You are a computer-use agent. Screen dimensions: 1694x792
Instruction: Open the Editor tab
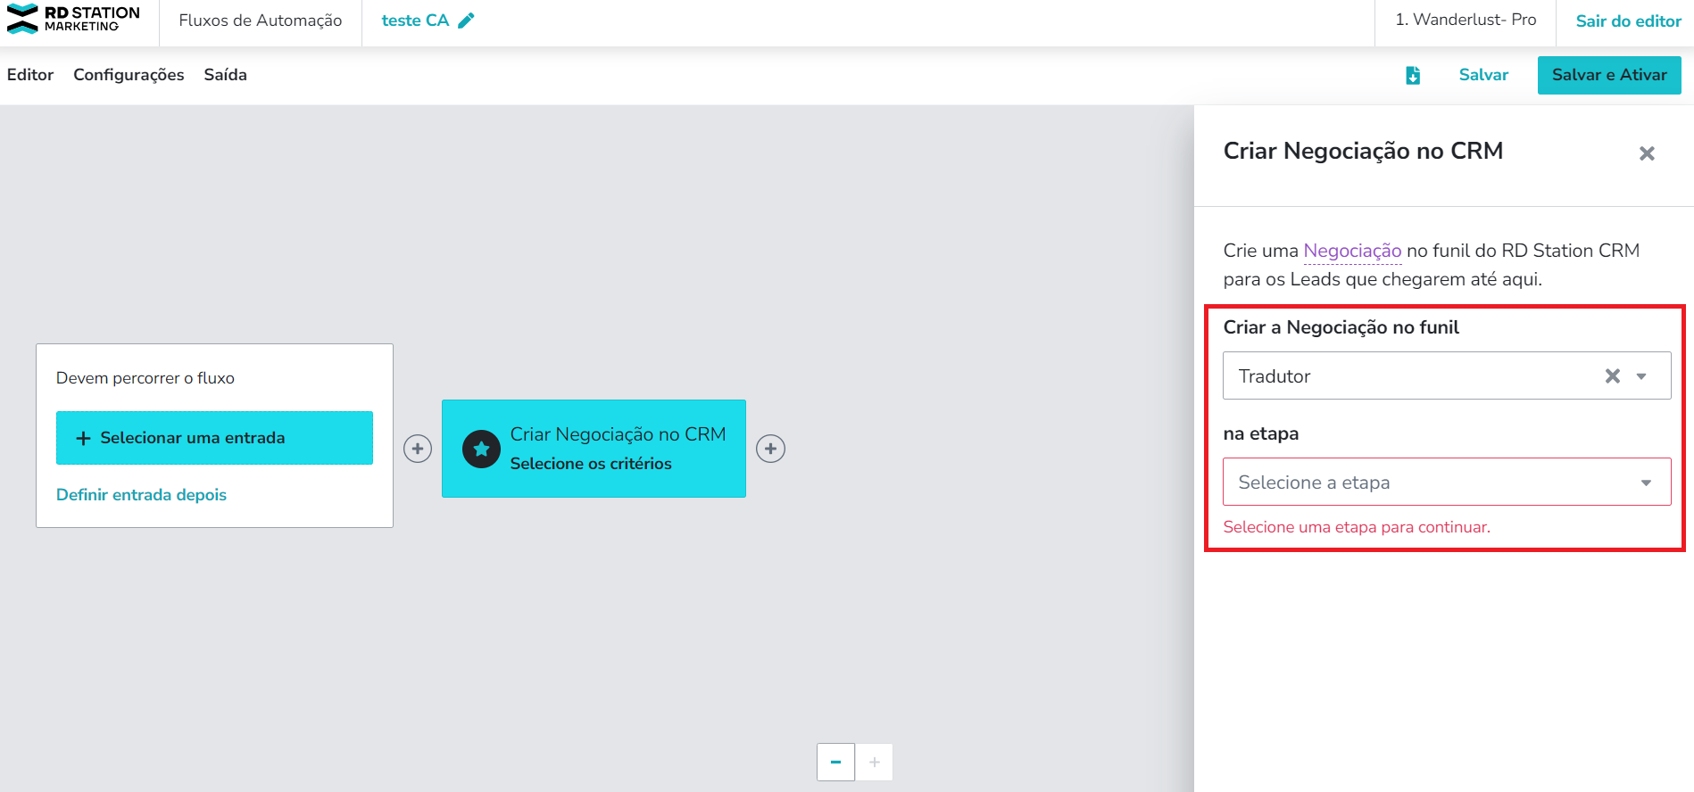coord(30,75)
